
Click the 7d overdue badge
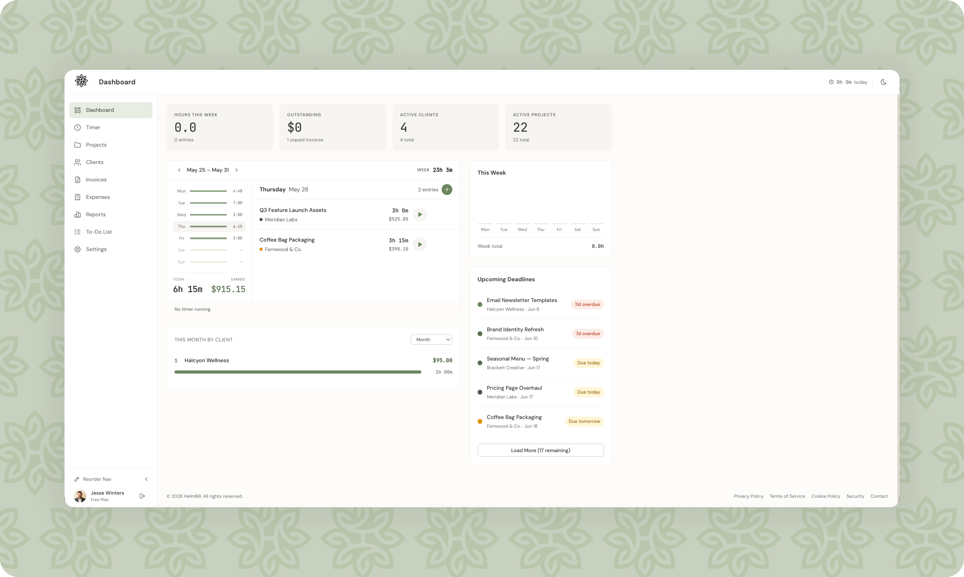(588, 334)
